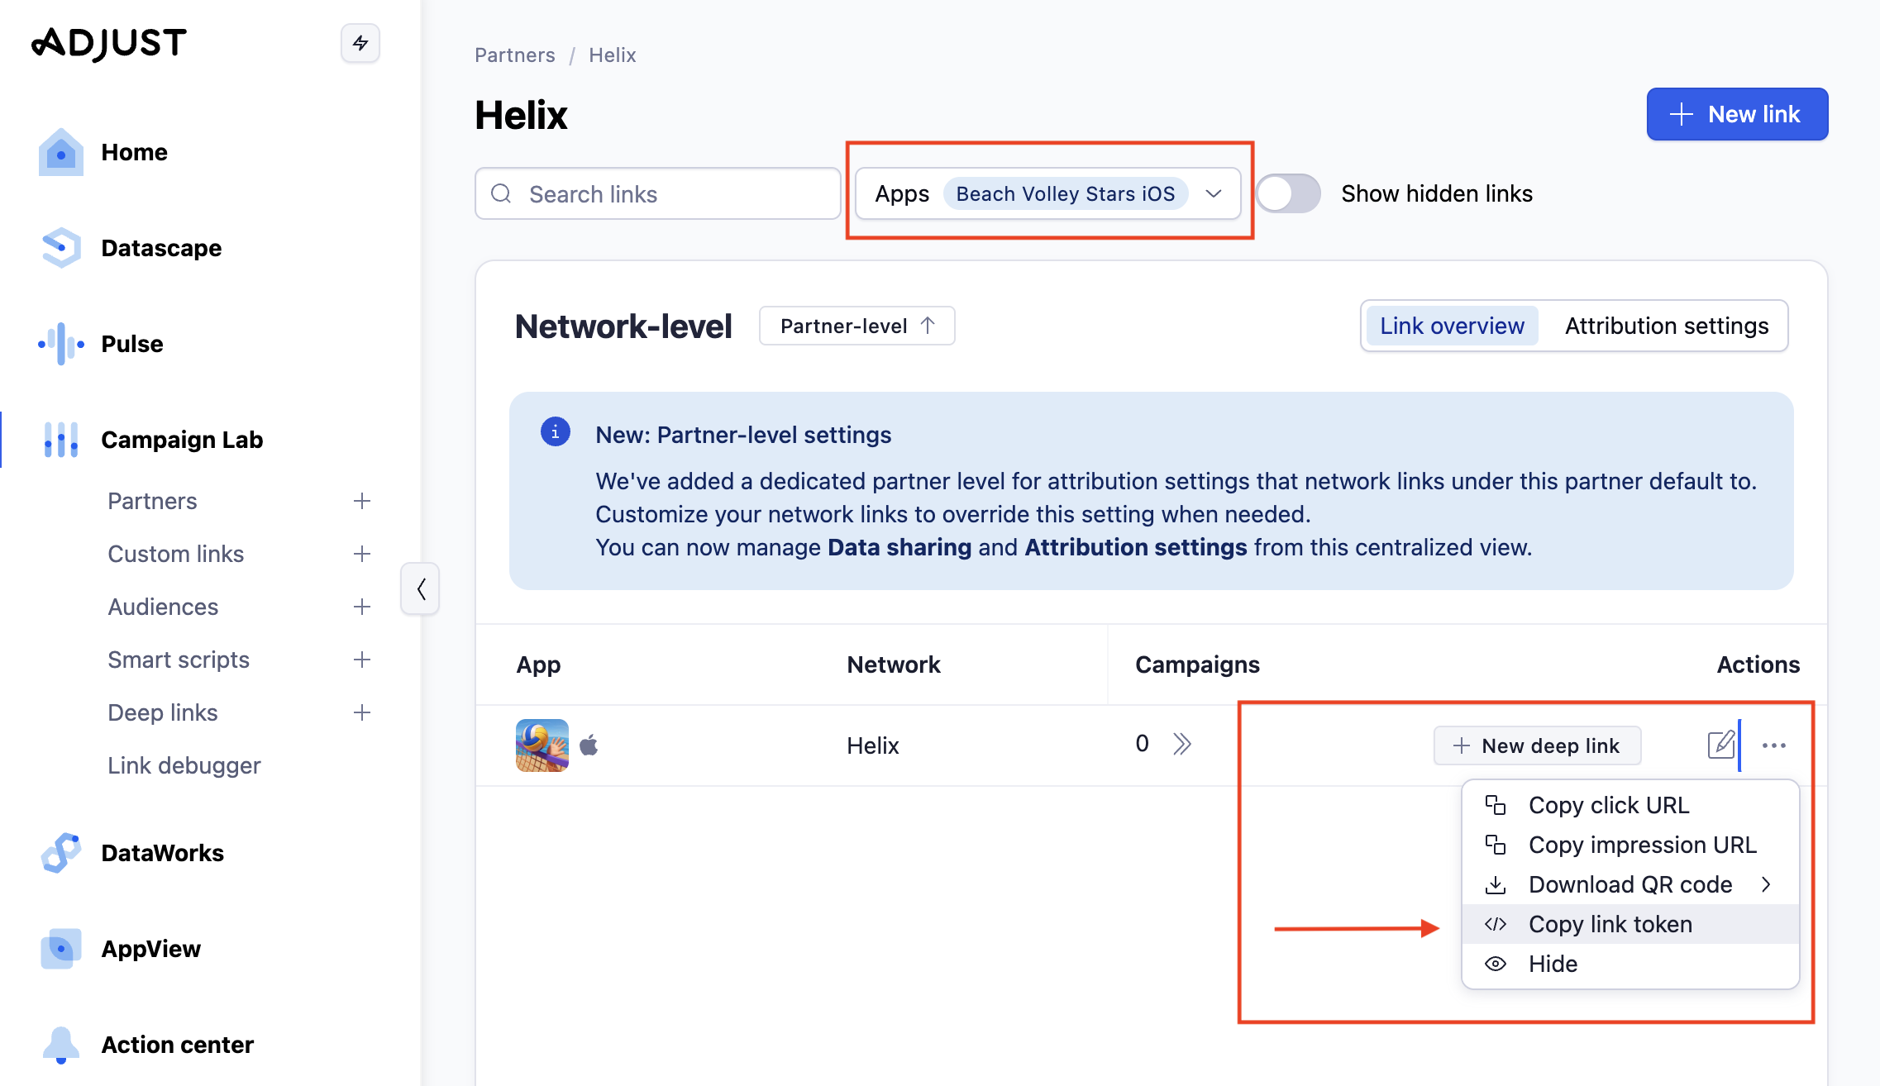The width and height of the screenshot is (1880, 1086).
Task: Click the plus icon next to Deep links
Action: coord(362,712)
